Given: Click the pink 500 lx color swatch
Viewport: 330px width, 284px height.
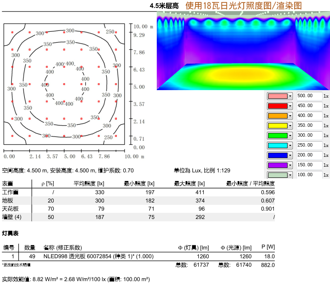Looking at the screenshot, I should 278,96.
